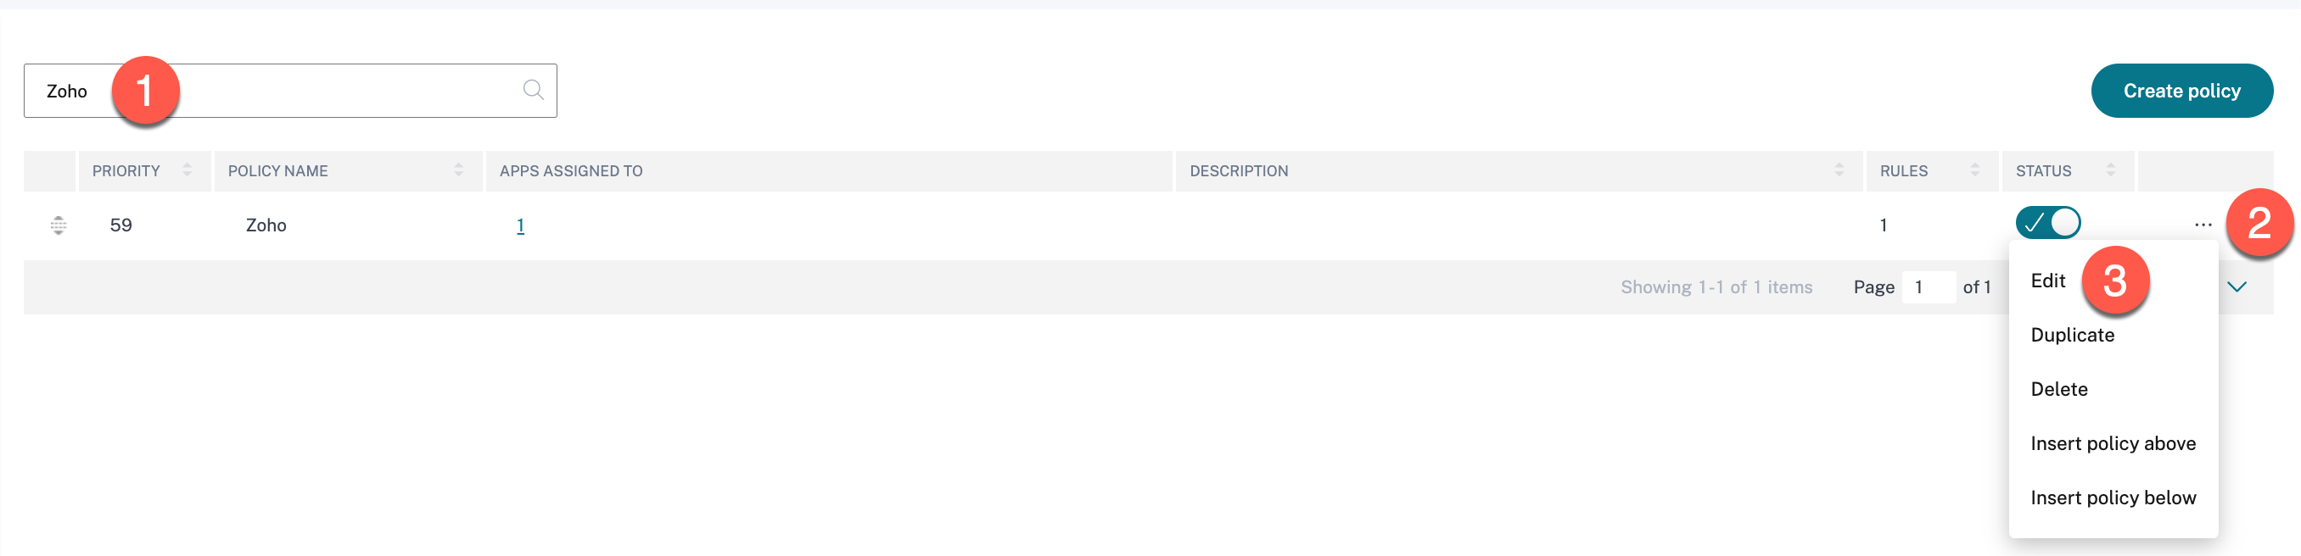Sort by Status column arrows
The image size is (2301, 556).
(x=2110, y=170)
